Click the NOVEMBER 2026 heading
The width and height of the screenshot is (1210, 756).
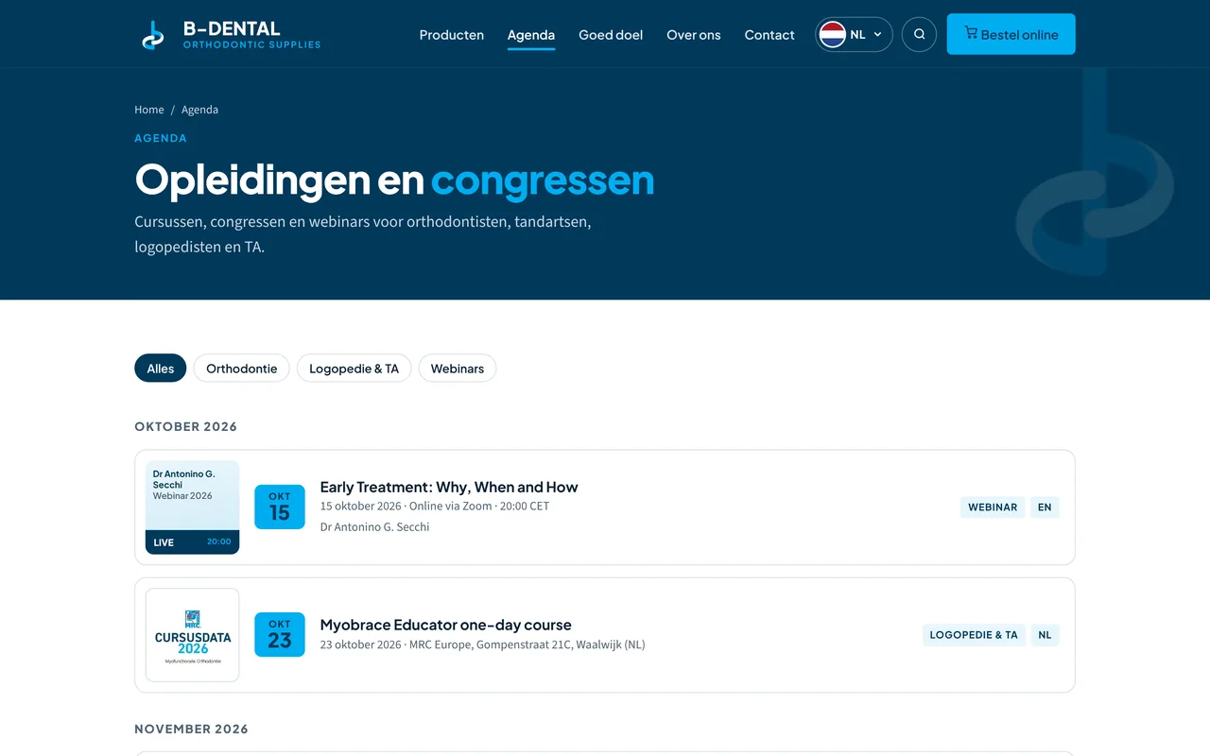point(192,730)
